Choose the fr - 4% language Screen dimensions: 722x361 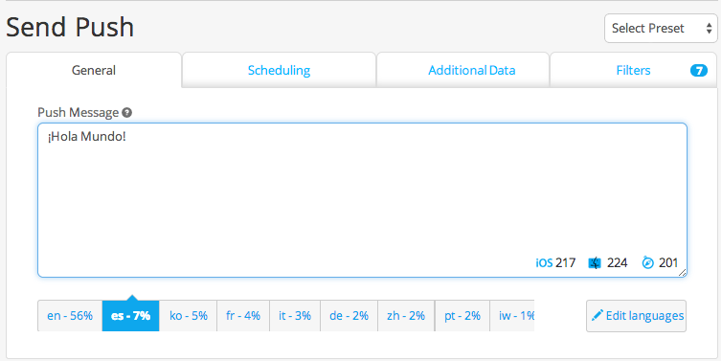pyautogui.click(x=243, y=316)
